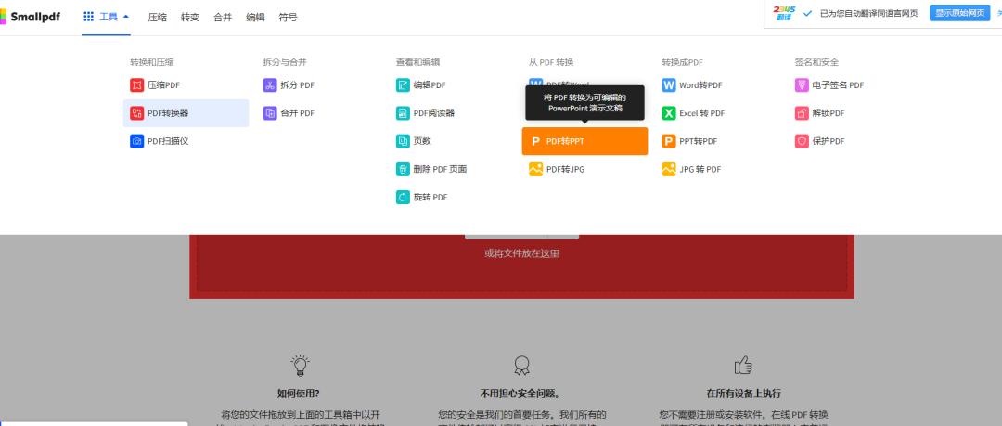The width and height of the screenshot is (1002, 426).
Task: Click the highlighted PDF转PPT button
Action: [x=584, y=141]
